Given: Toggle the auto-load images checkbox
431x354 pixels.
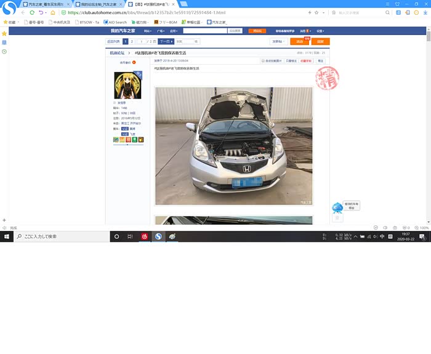Looking at the screenshot, I should (263, 61).
